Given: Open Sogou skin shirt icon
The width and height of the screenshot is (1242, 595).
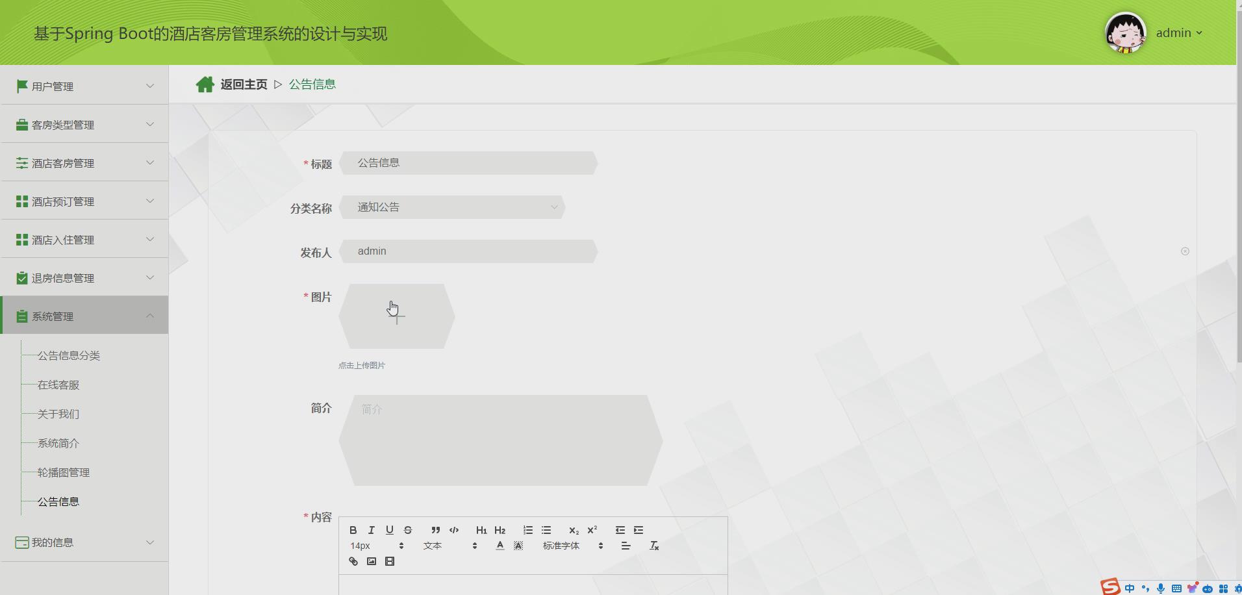Looking at the screenshot, I should 1192,589.
